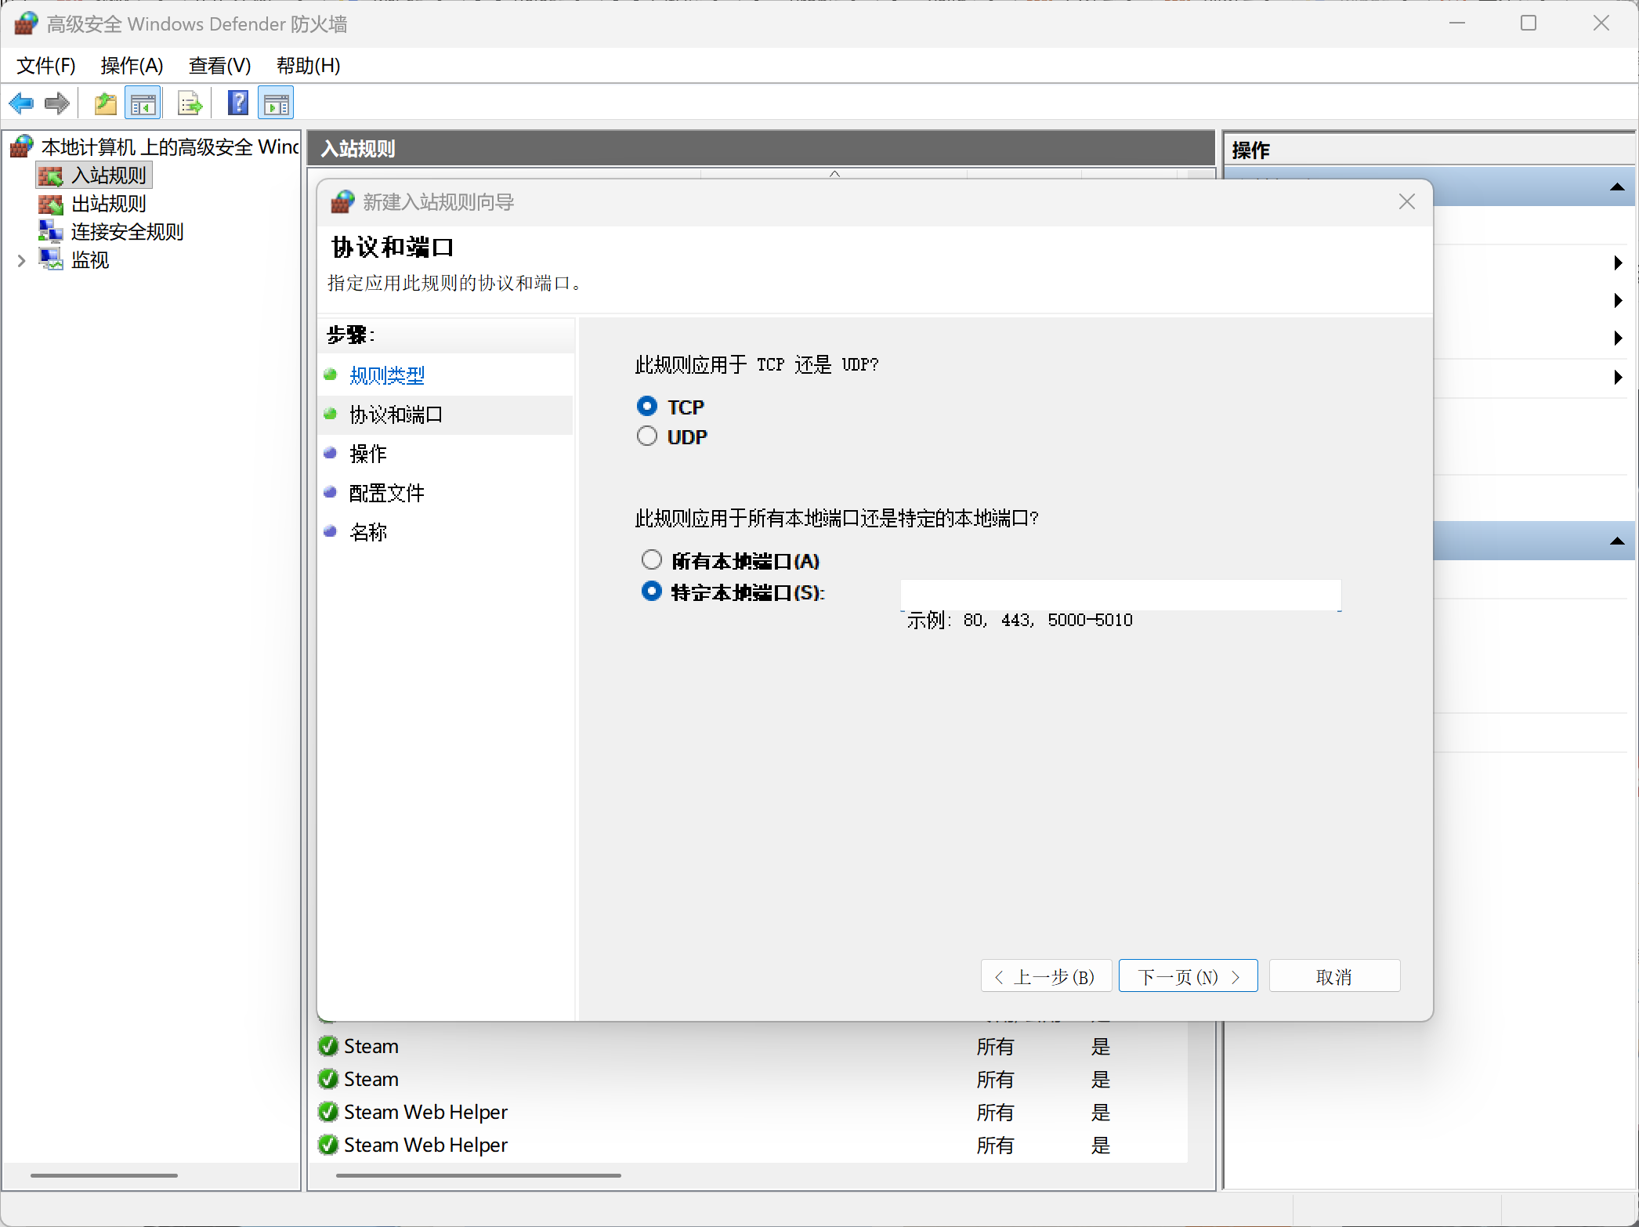Maximize the firewall window
The width and height of the screenshot is (1639, 1227).
pos(1529,24)
